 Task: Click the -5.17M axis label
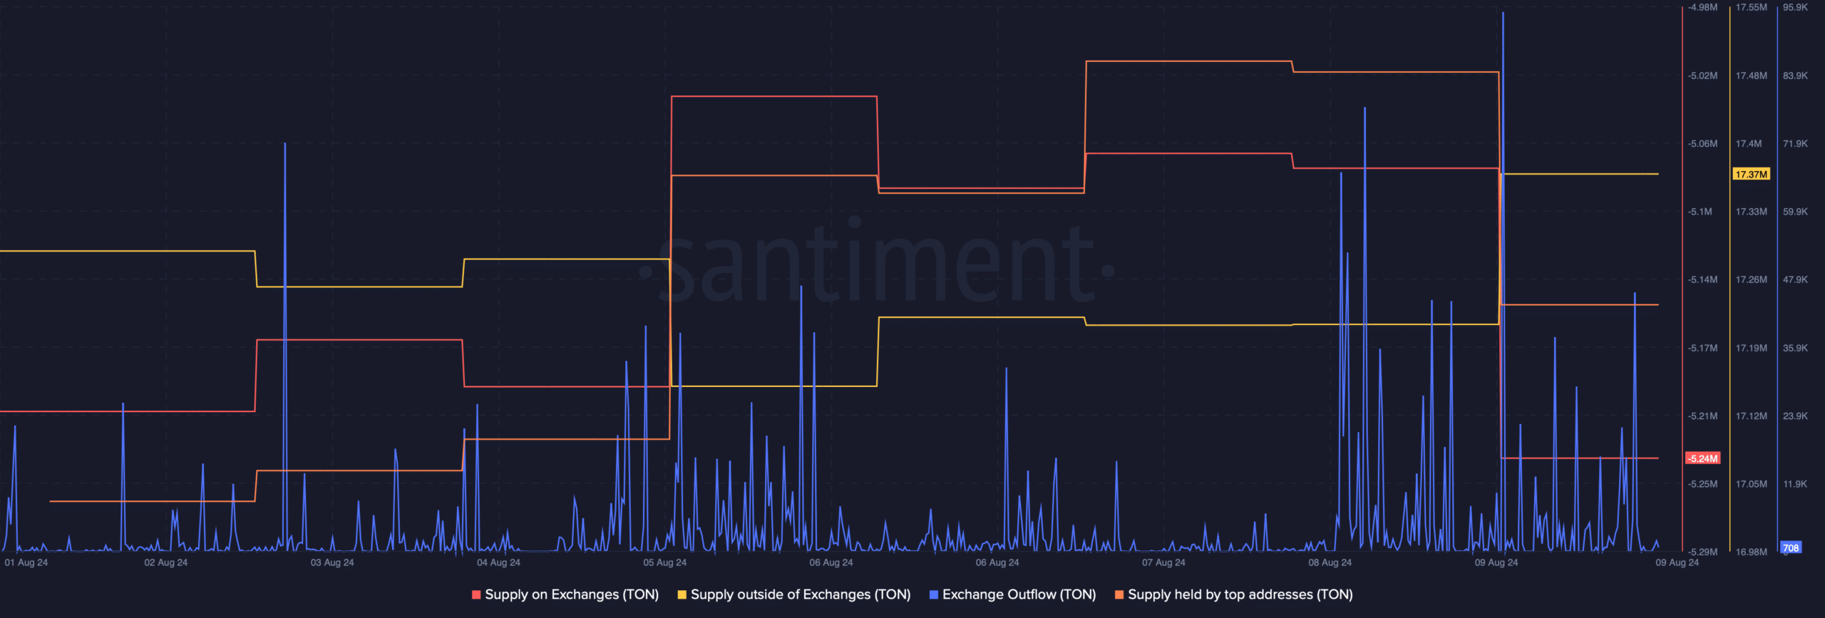pos(1702,348)
